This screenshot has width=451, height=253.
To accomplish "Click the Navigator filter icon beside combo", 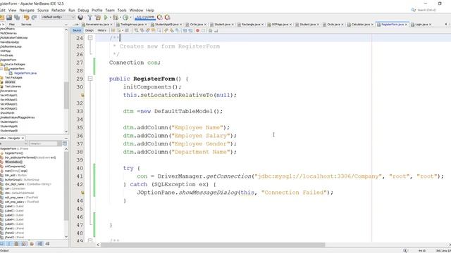I will pyautogui.click(x=65, y=143).
